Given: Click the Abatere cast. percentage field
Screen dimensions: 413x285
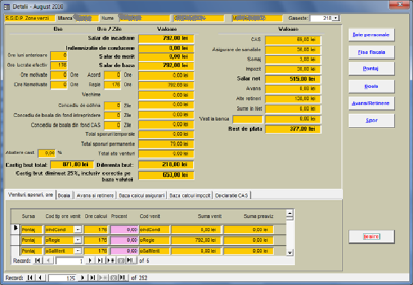Looking at the screenshot, I should pyautogui.click(x=47, y=152).
